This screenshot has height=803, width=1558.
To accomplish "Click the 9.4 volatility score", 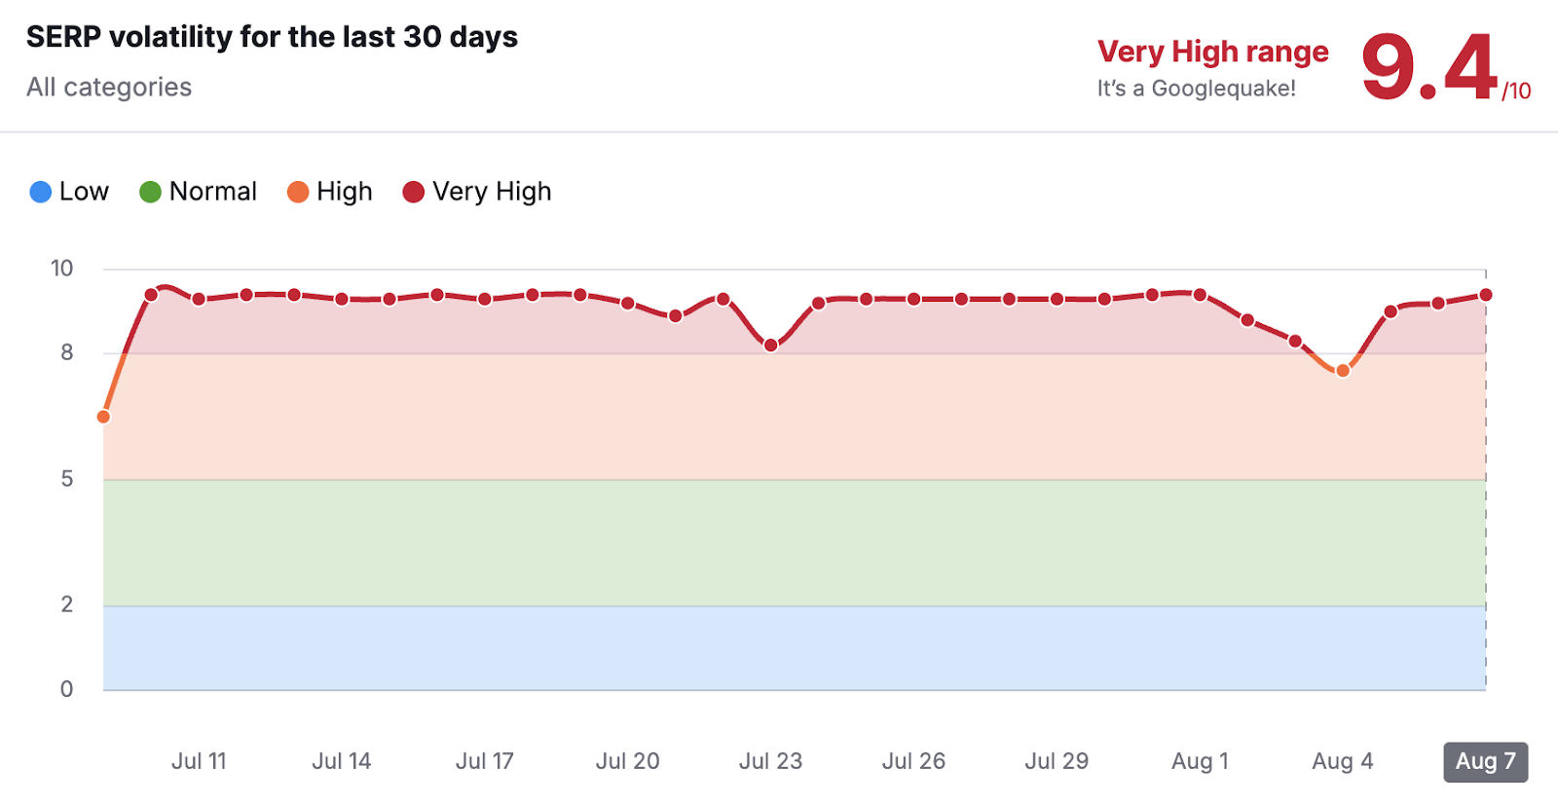I will (x=1428, y=68).
